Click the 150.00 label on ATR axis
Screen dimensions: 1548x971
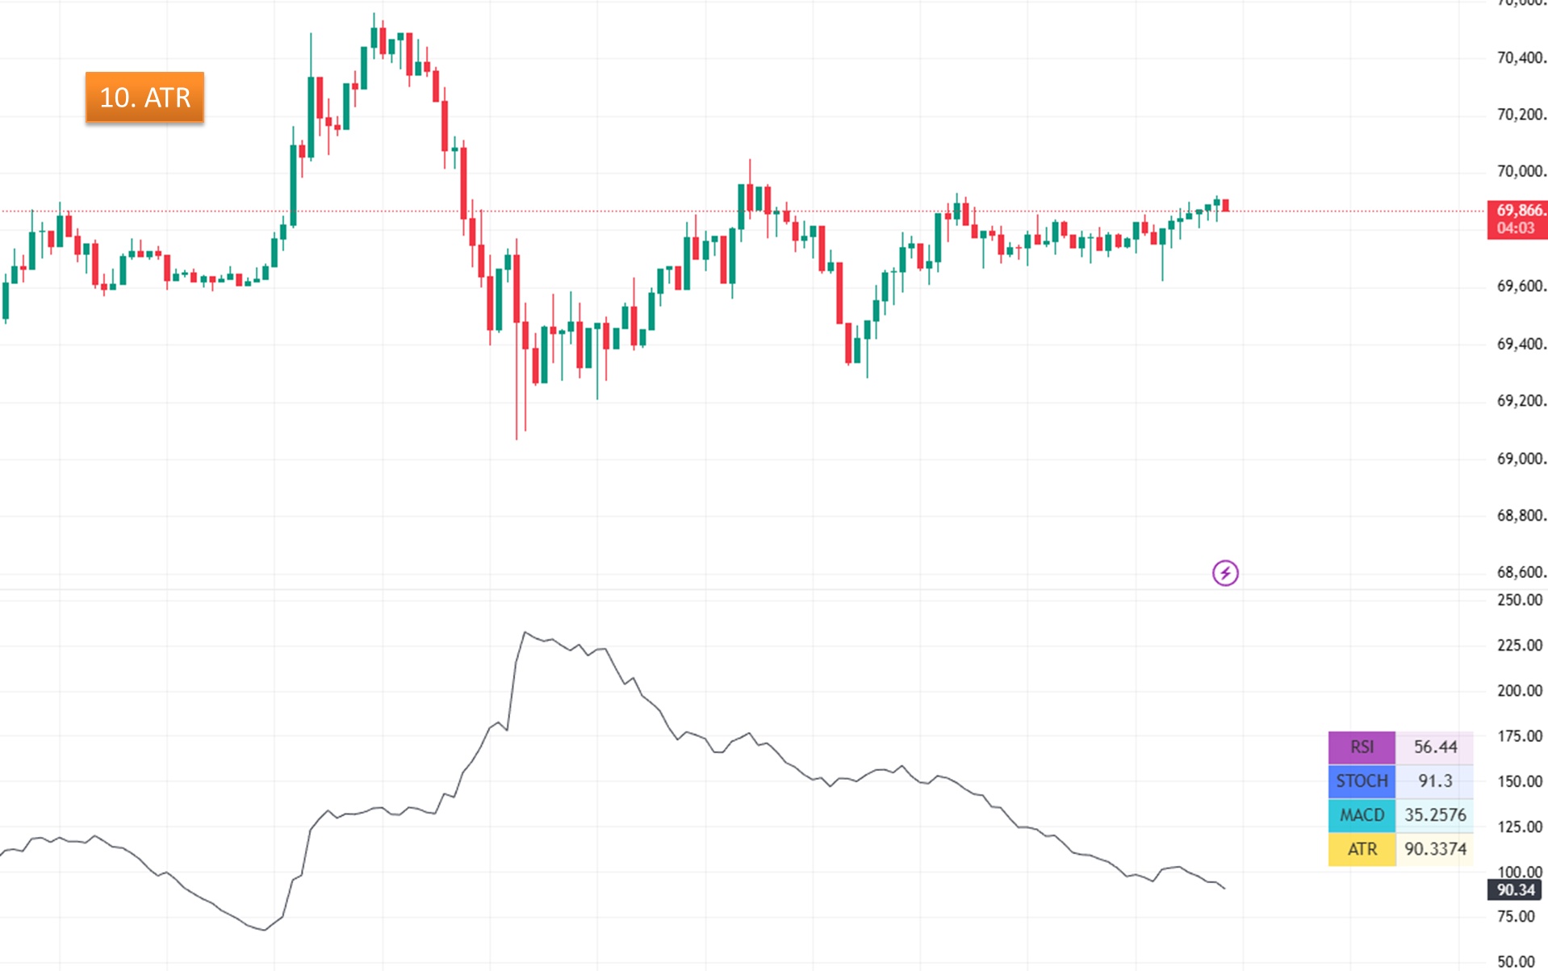tap(1519, 781)
